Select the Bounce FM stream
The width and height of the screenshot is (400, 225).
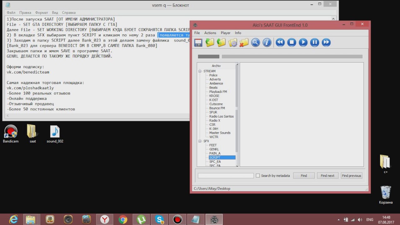[217, 108]
